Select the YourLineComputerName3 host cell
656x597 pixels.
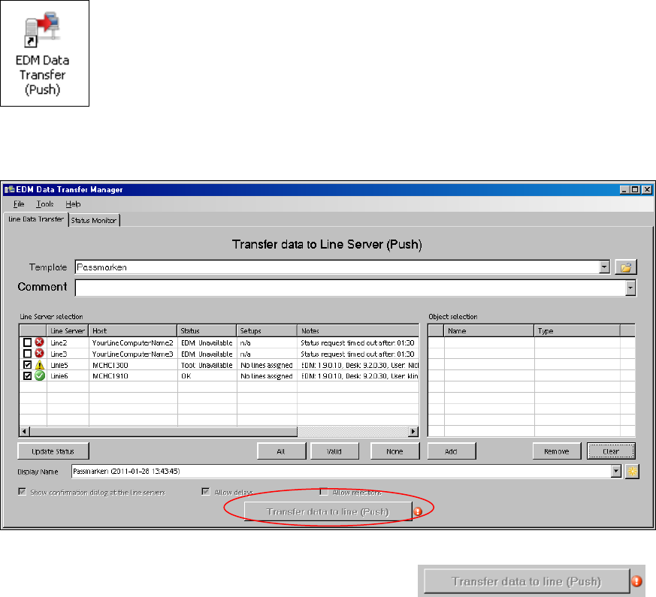(x=133, y=354)
